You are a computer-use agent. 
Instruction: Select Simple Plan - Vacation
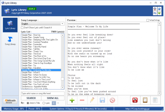tap(41, 68)
